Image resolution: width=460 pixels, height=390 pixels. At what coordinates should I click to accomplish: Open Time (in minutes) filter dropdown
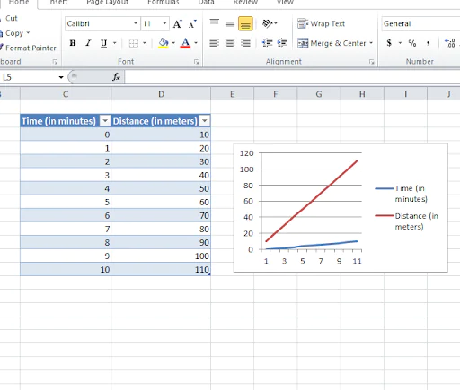point(105,121)
